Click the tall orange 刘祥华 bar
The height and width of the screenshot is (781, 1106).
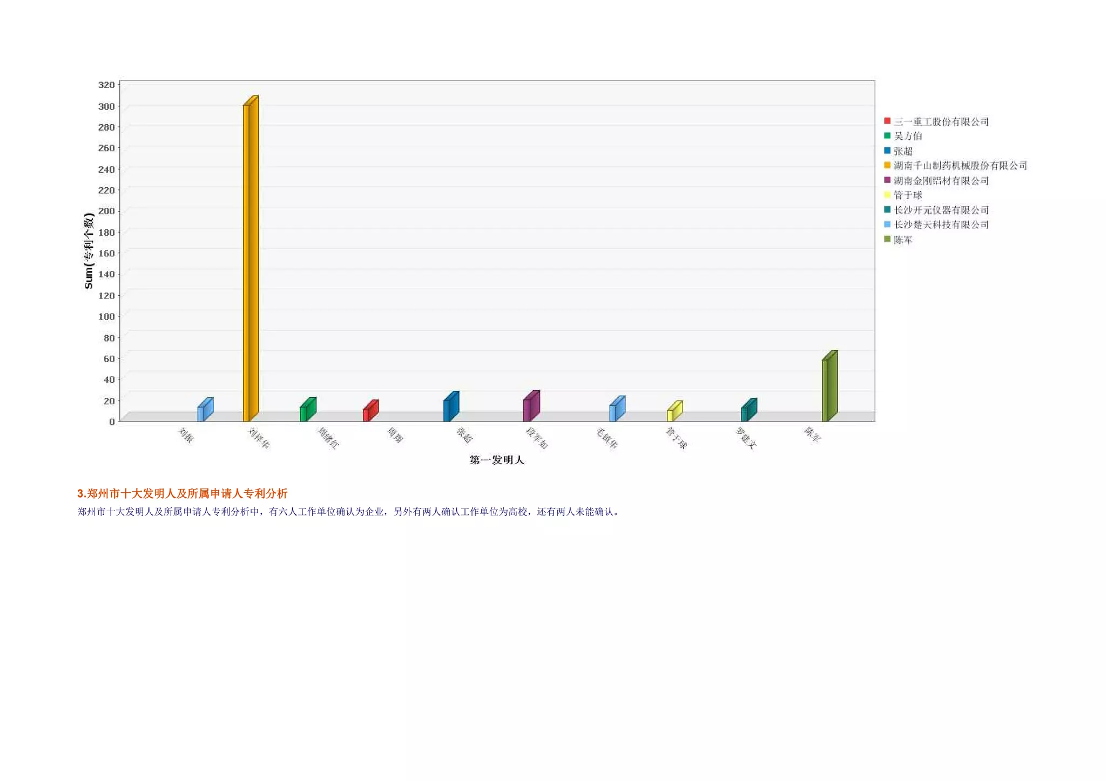(x=250, y=259)
